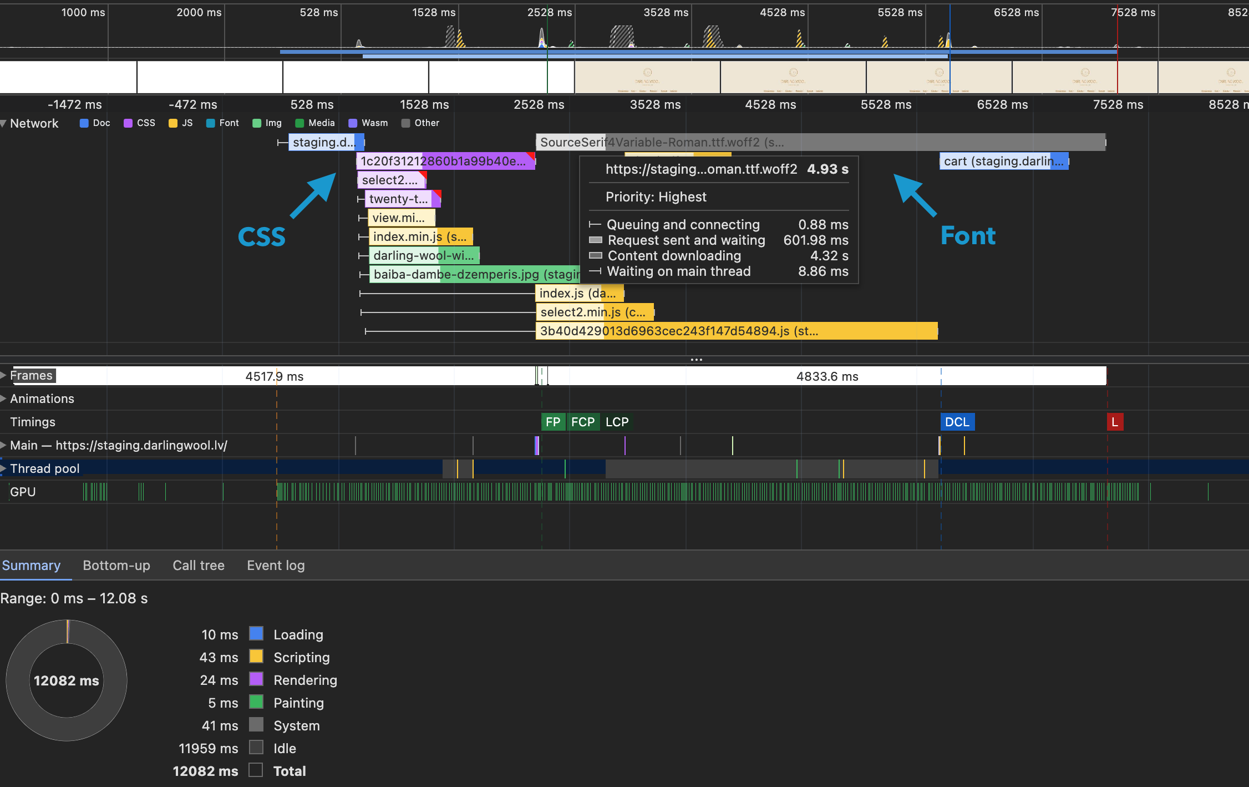Open the Event log tab
This screenshot has height=787, width=1249.
pos(275,565)
